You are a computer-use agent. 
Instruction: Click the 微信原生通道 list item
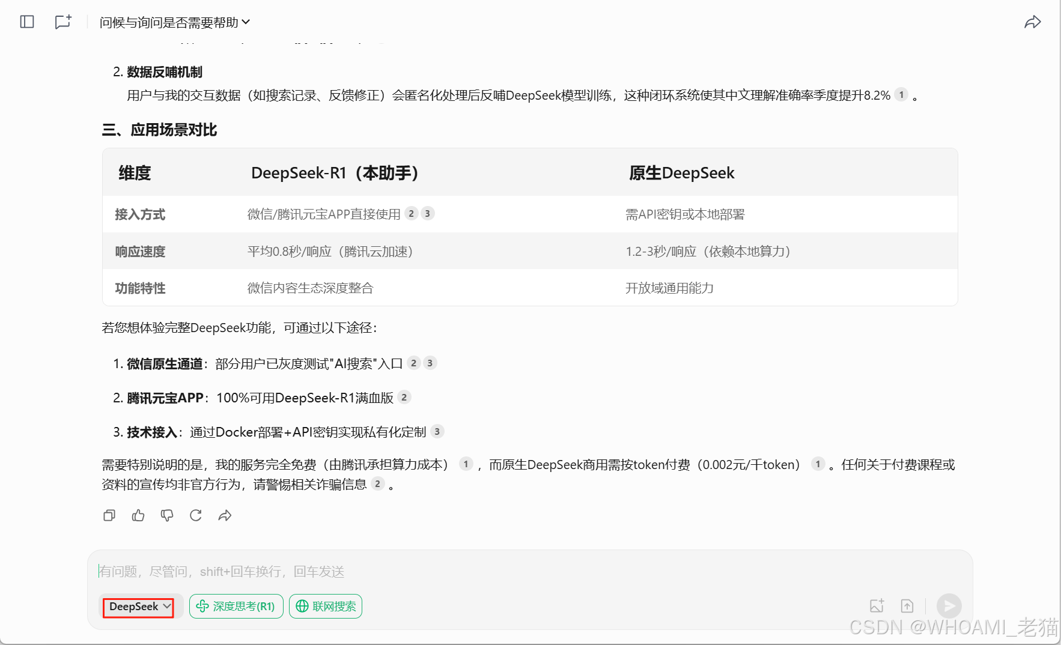tap(165, 364)
